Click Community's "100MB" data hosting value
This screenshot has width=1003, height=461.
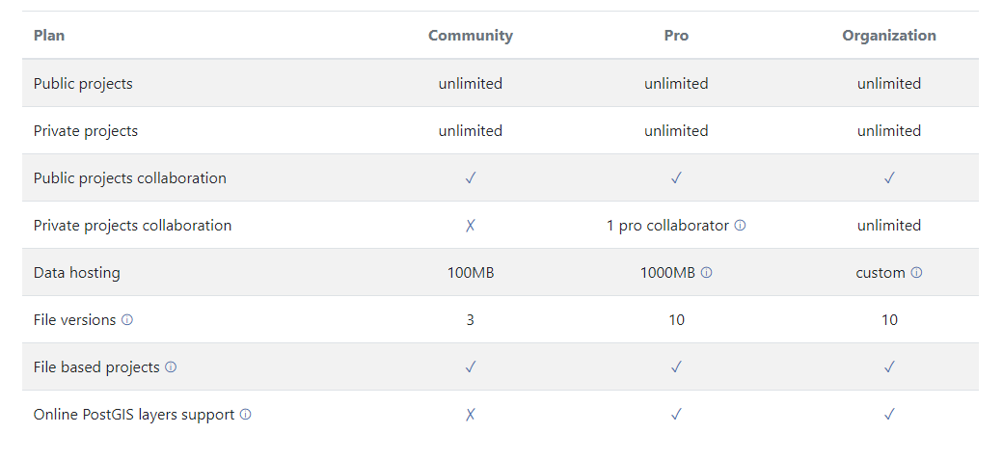[x=471, y=273]
